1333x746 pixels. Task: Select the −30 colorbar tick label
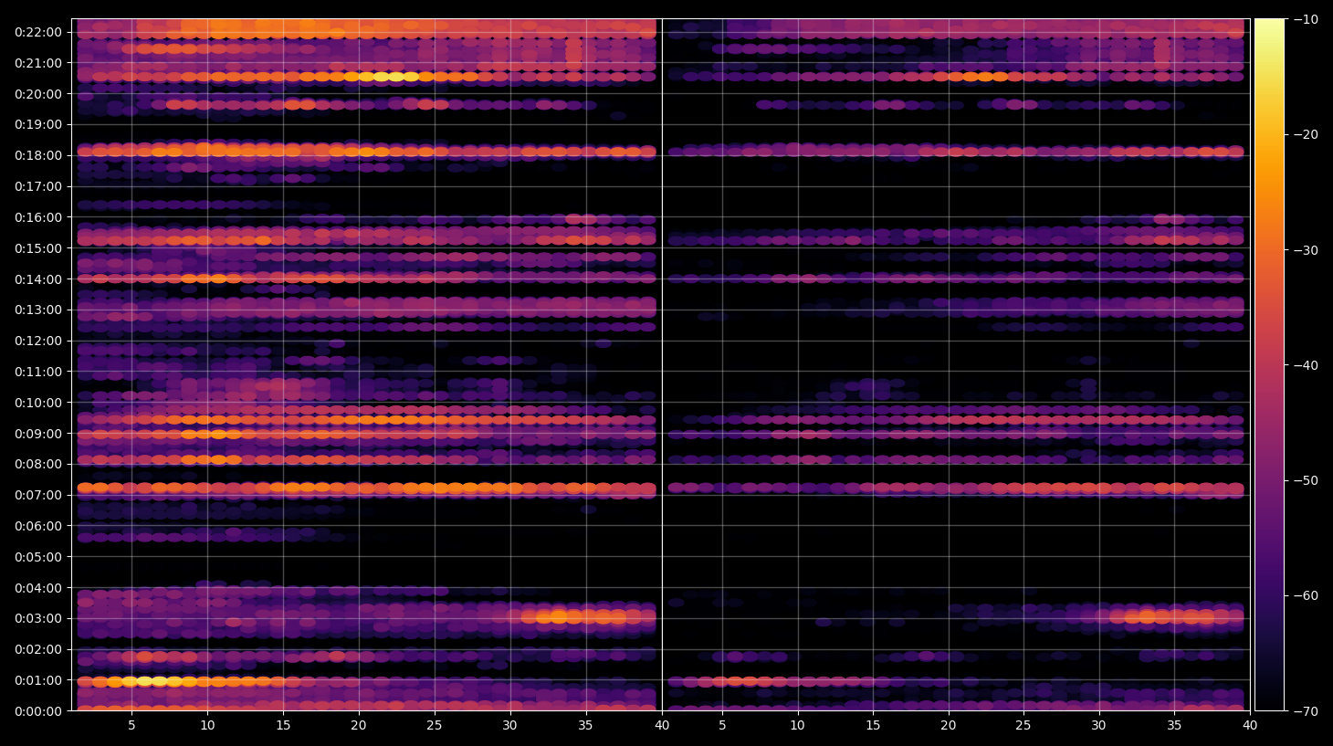[x=1307, y=250]
